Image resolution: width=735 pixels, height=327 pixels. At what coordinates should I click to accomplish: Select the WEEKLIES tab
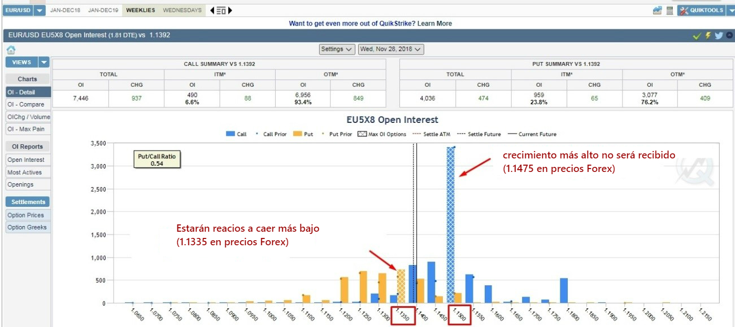point(140,10)
